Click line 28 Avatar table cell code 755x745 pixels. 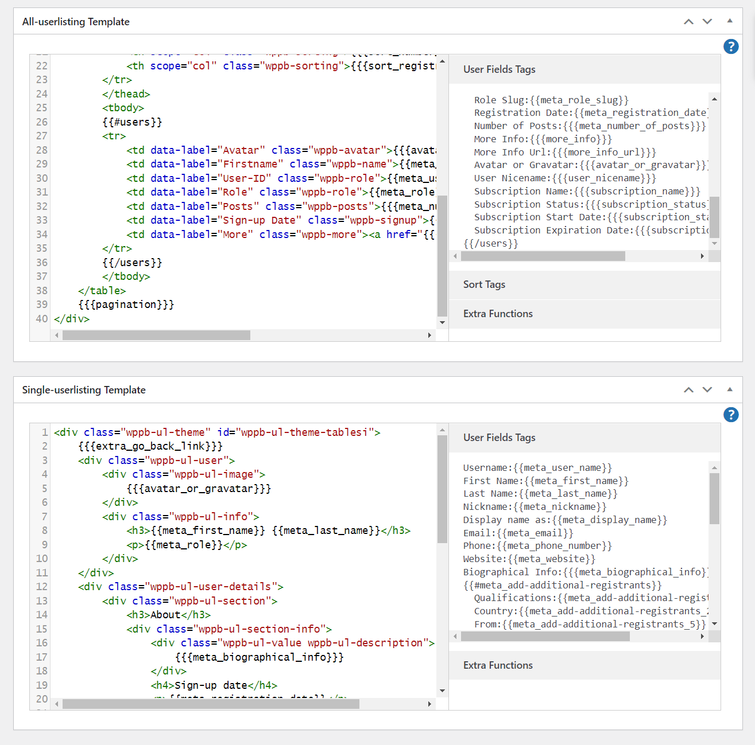[x=281, y=150]
